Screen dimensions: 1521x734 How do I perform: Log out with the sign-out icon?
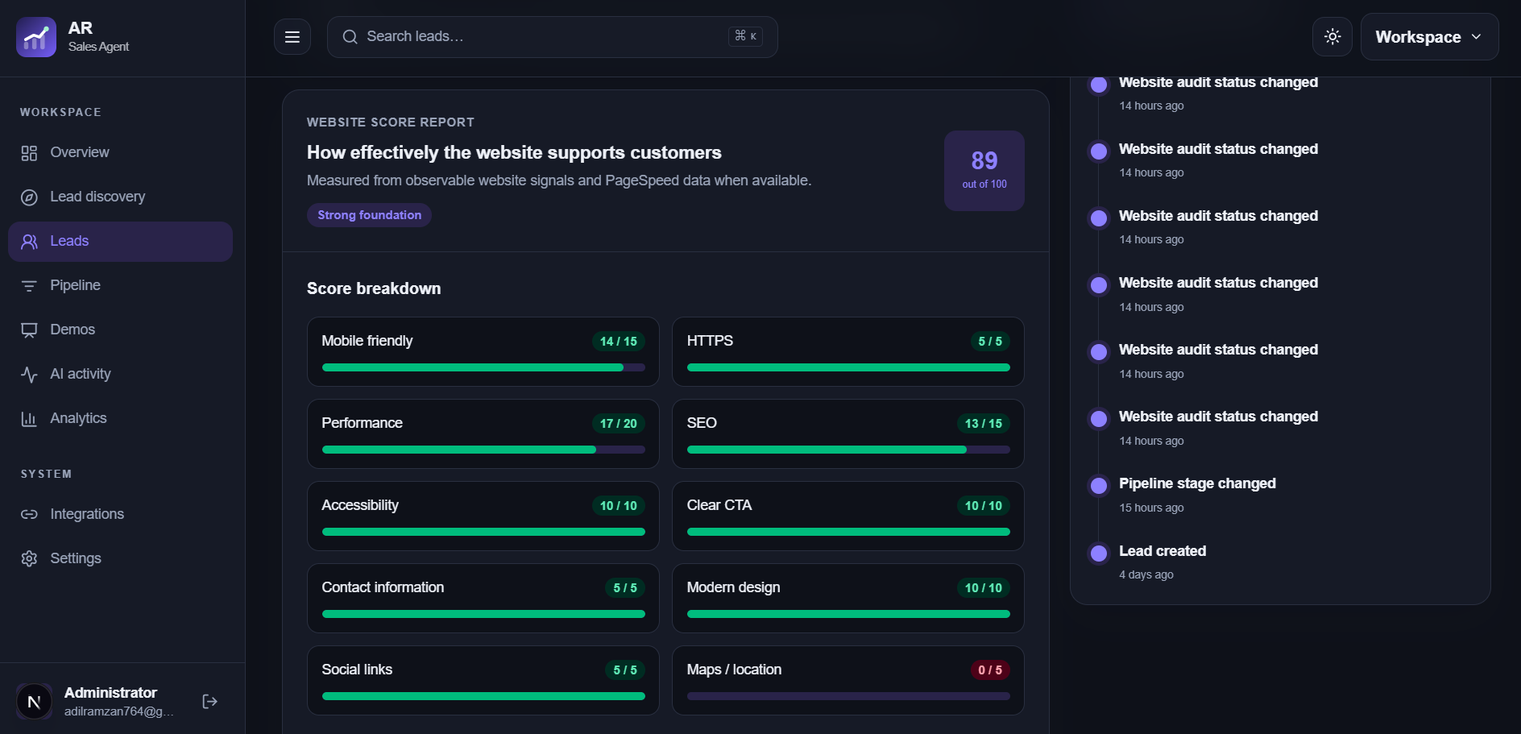(210, 702)
